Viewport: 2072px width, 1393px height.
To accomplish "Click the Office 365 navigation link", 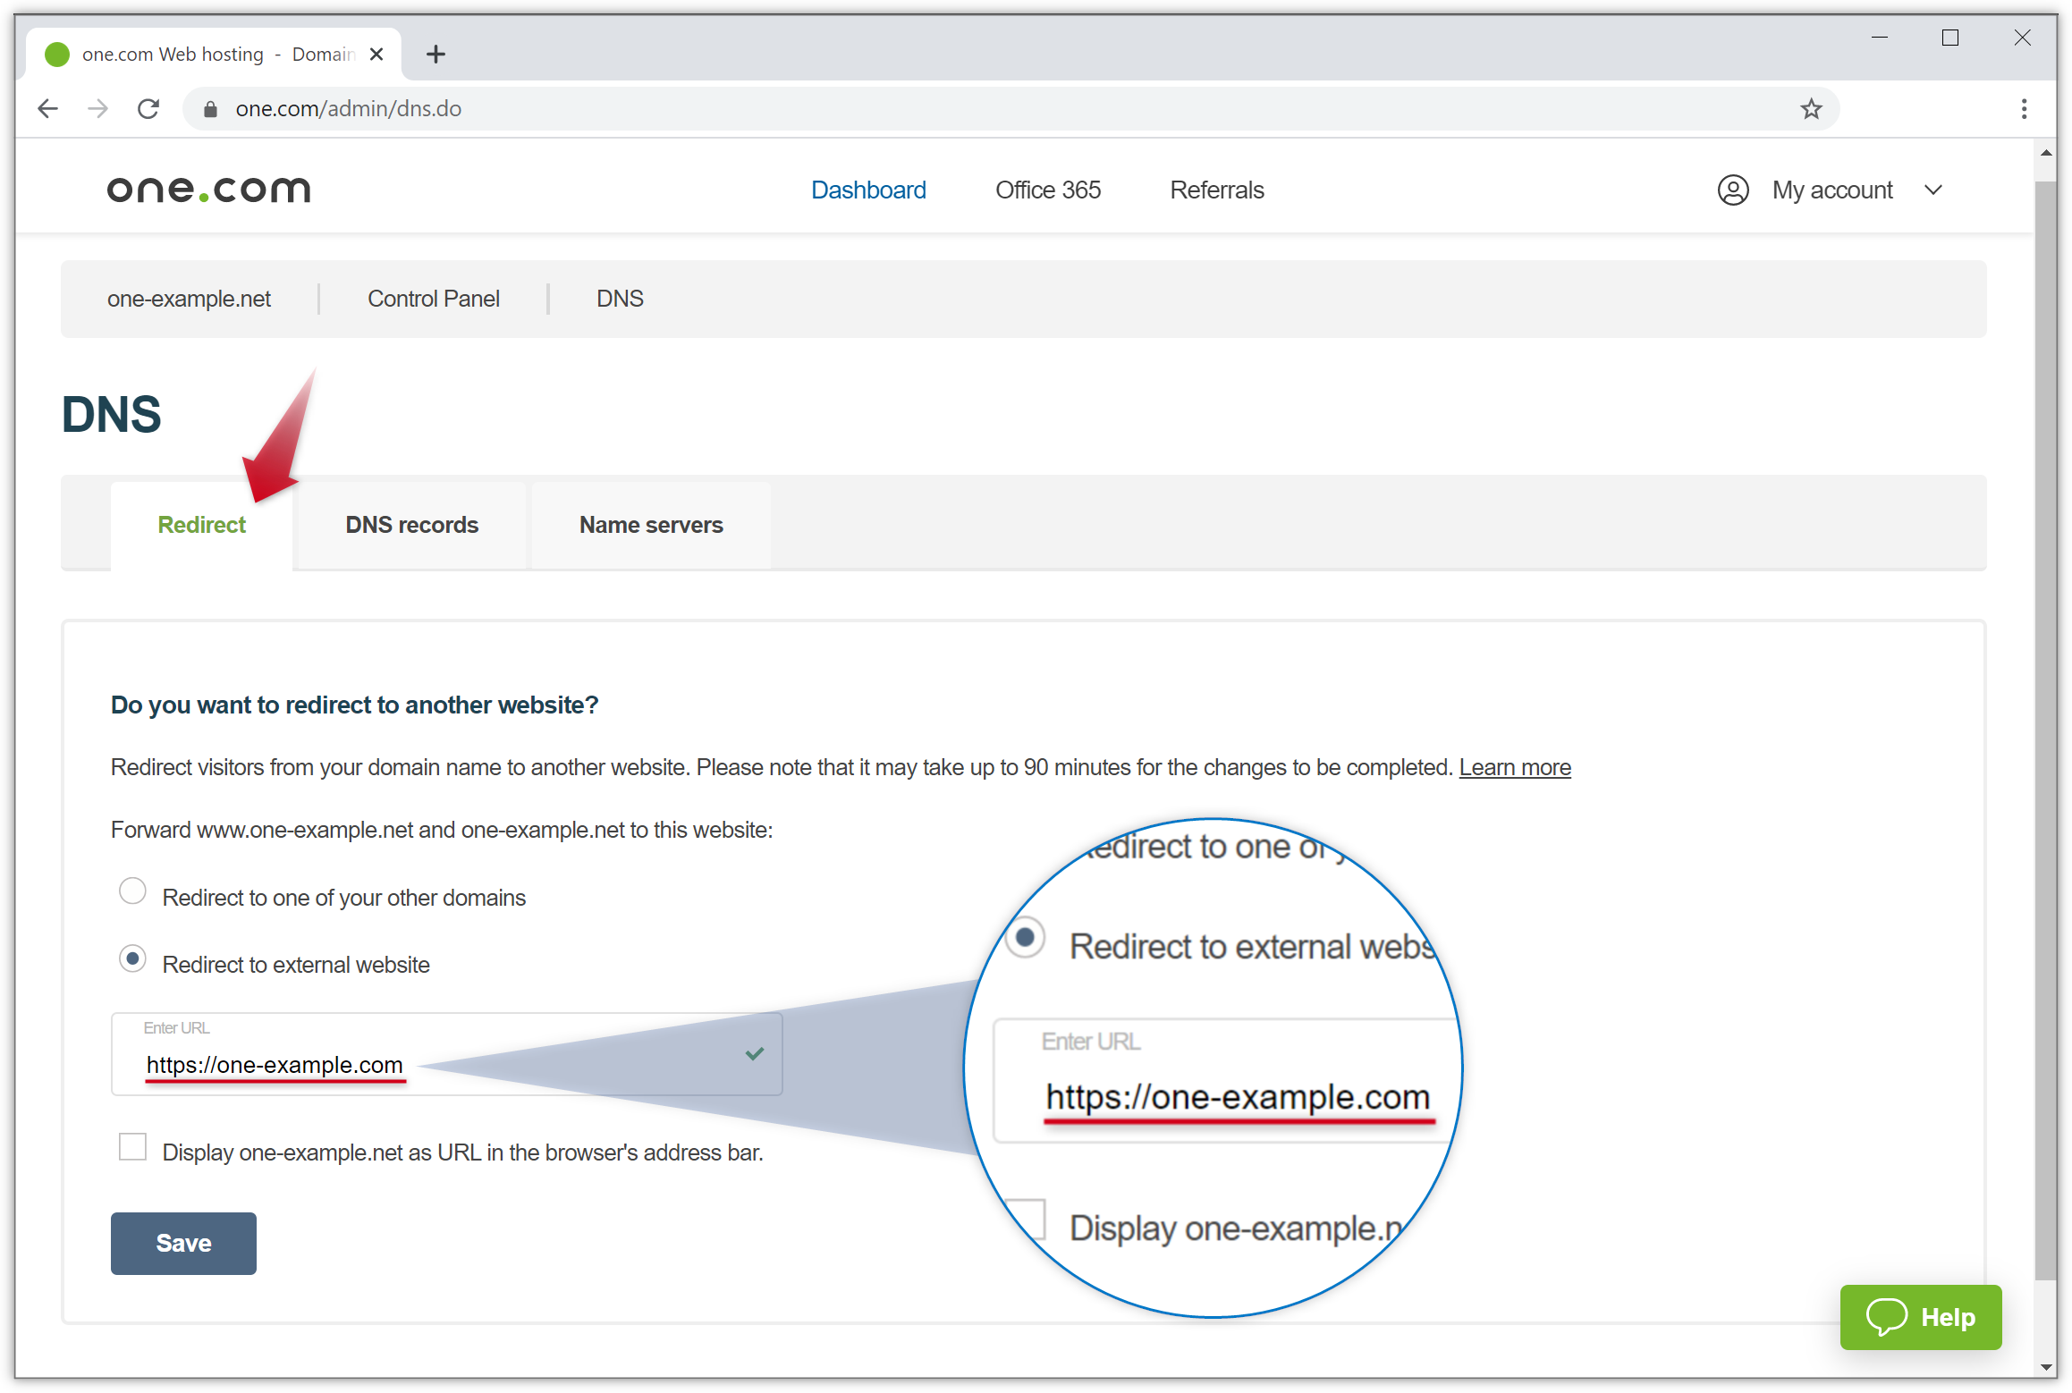I will [x=1049, y=190].
